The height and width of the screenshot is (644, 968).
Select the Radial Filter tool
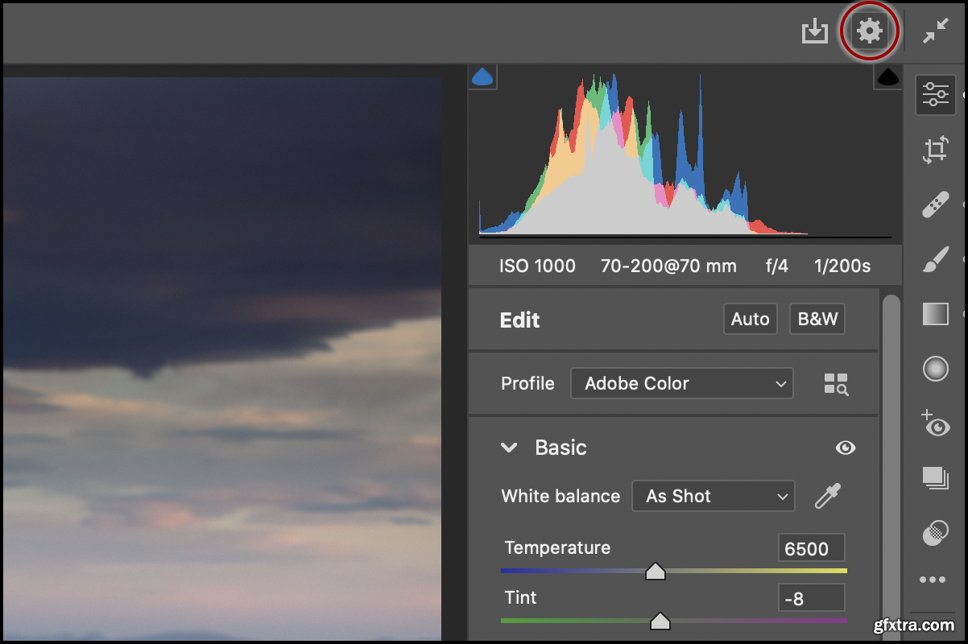click(936, 369)
